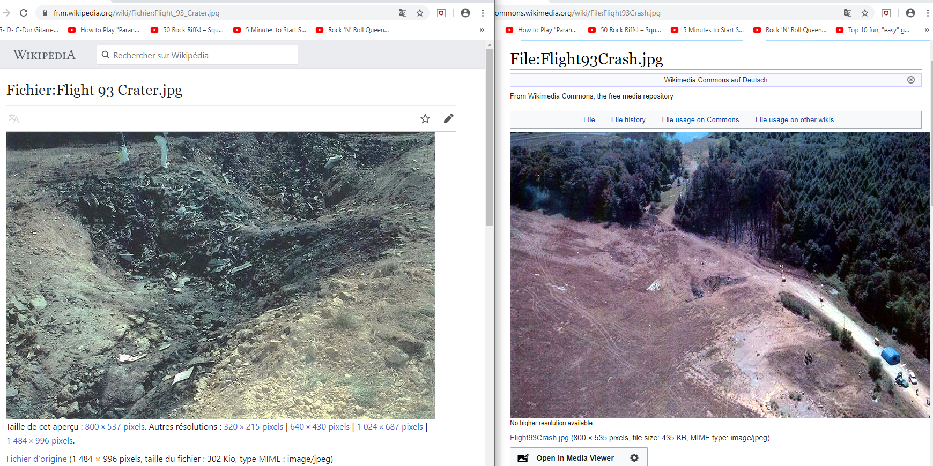Open 'Top 10 fun, easy g...' bookmark
933x466 pixels.
click(872, 30)
